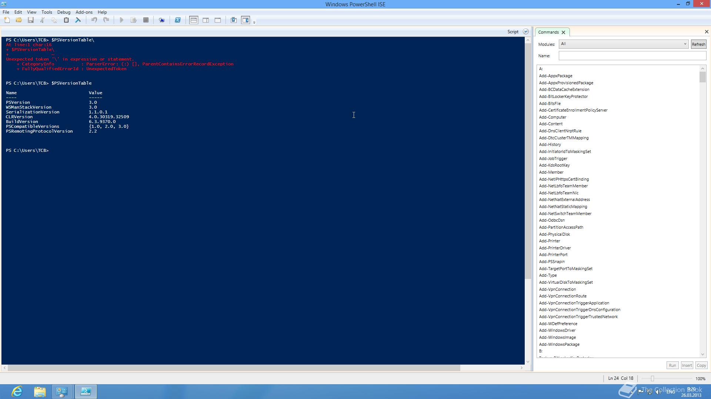Open New Remote PowerShell Tab
This screenshot has height=399, width=711.
161,20
